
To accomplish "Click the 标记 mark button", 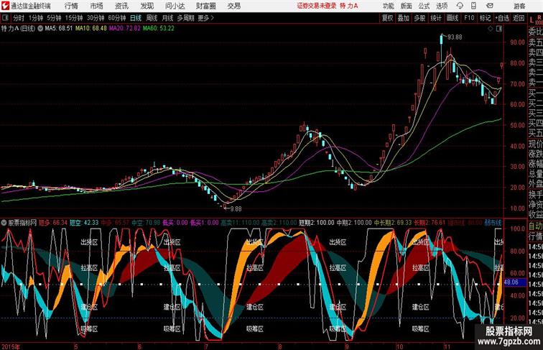I will 485,18.
